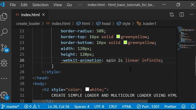This screenshot has width=196, height=110.
Task: Click line number 26 in gutter
Action: coord(22,60)
